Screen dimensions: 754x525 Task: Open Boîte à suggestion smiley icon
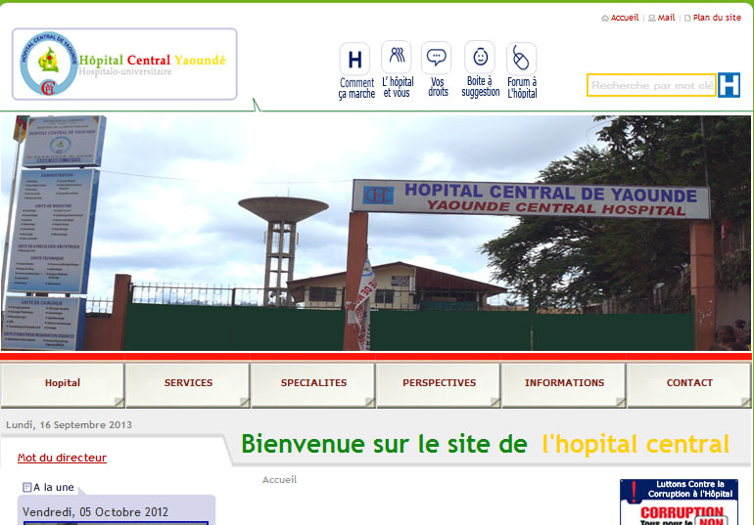(x=480, y=57)
